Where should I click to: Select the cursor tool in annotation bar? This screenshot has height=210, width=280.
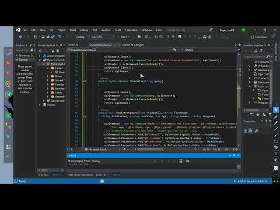[x=276, y=110]
